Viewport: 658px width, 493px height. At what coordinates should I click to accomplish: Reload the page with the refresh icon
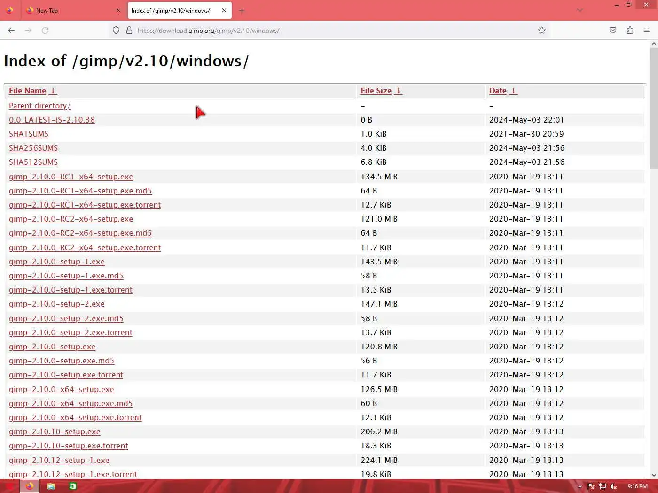pyautogui.click(x=45, y=31)
